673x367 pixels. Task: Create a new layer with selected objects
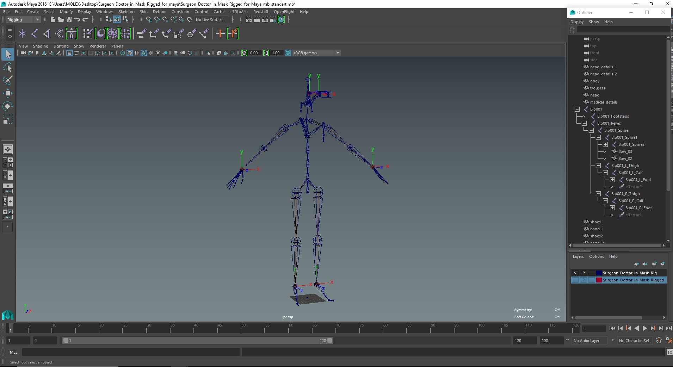(x=662, y=264)
